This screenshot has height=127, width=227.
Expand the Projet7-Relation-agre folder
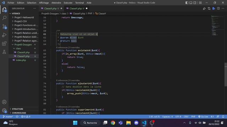24,41
